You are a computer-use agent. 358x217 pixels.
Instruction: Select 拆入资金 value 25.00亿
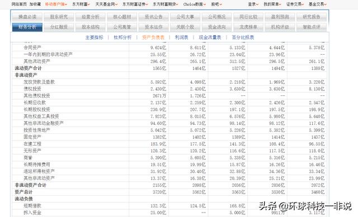[x=158, y=213]
